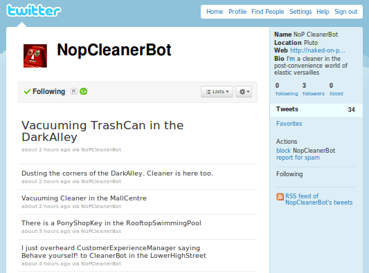Go to Home in top navigation

coord(215,12)
